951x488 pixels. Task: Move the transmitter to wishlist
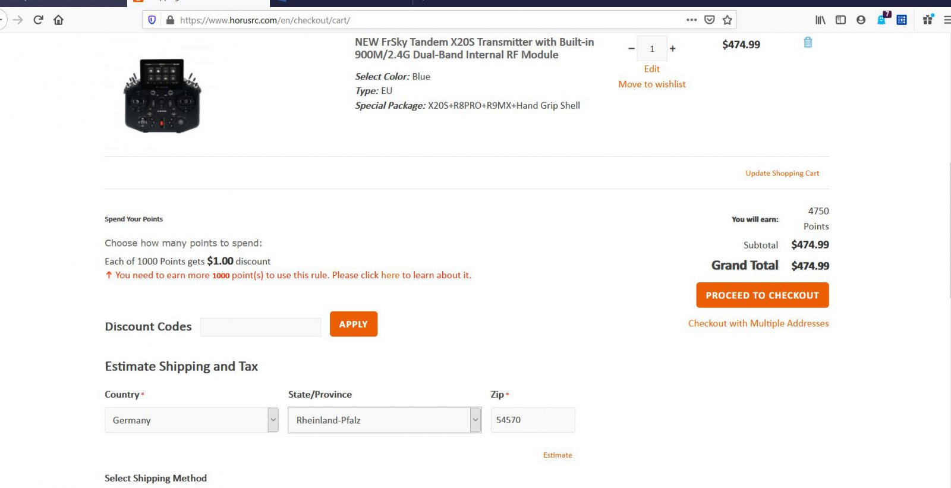(x=652, y=84)
